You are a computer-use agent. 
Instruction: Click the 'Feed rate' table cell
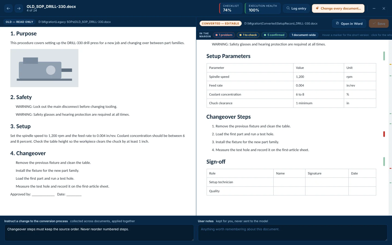[250, 85]
